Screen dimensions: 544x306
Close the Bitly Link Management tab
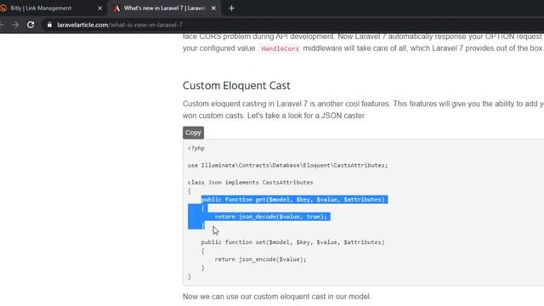tap(100, 8)
